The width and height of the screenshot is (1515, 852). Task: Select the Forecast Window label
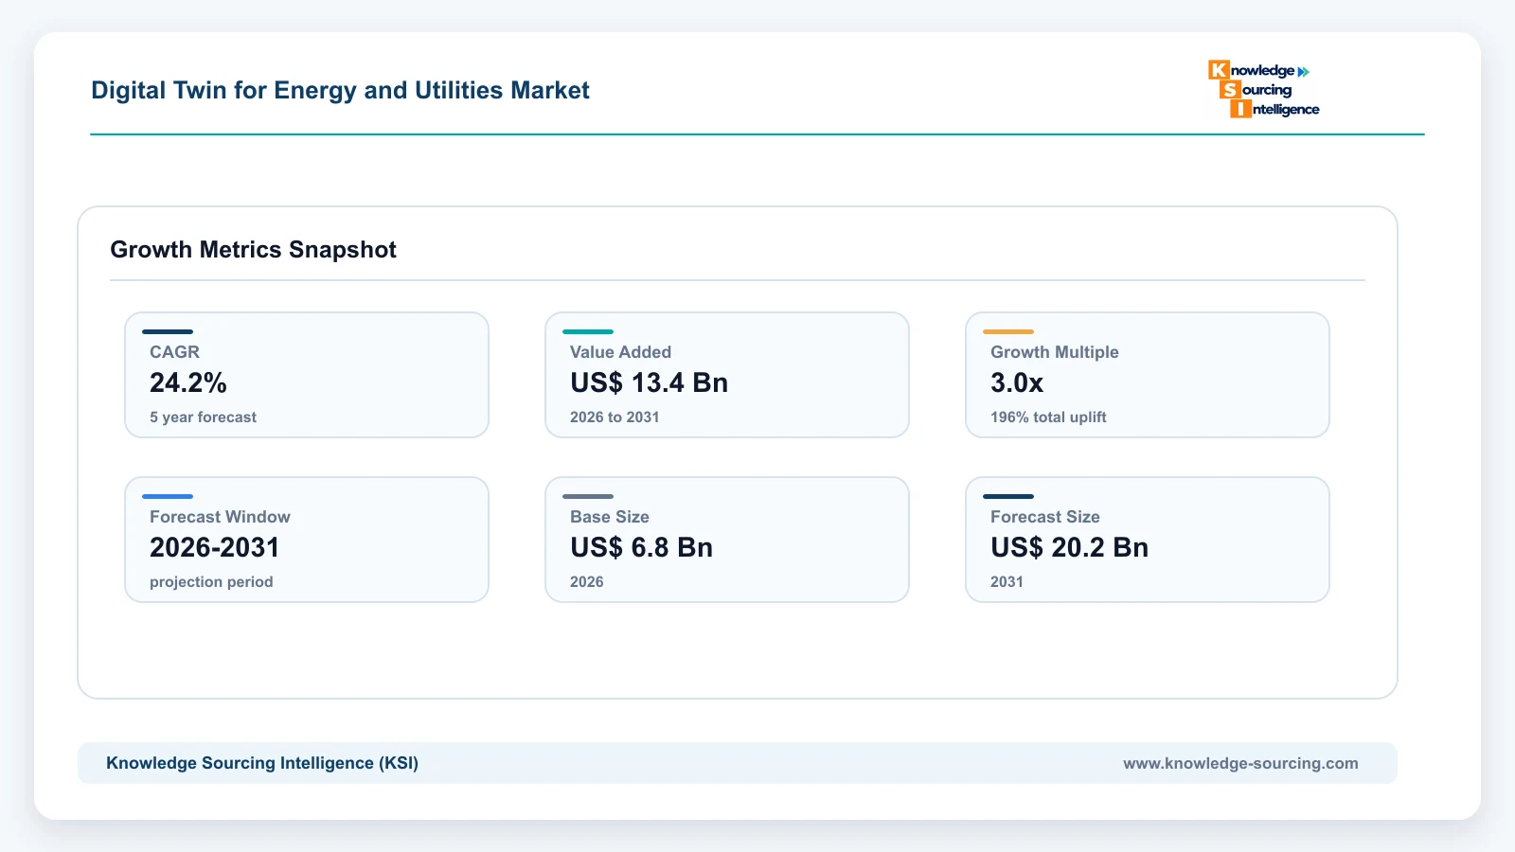pyautogui.click(x=220, y=517)
